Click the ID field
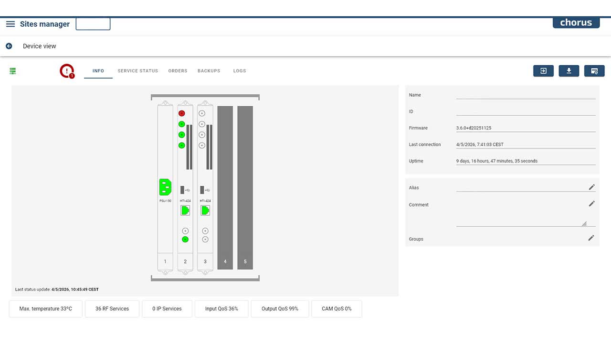 [x=526, y=111]
